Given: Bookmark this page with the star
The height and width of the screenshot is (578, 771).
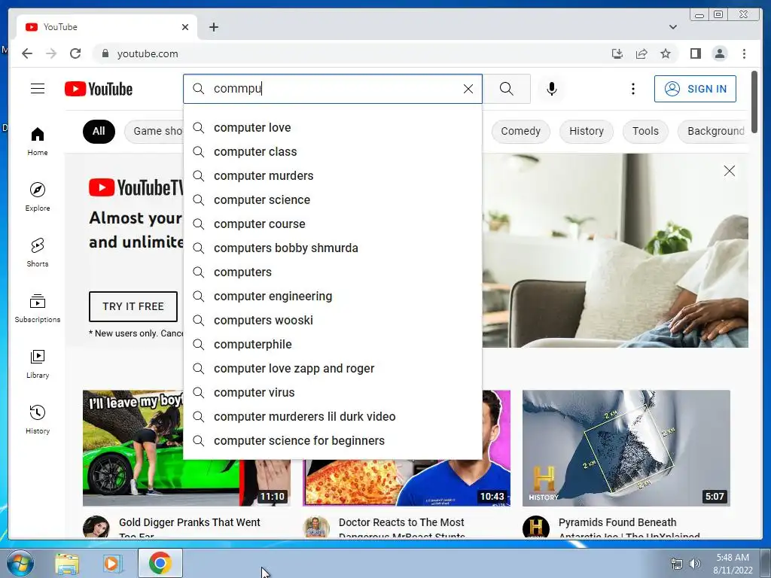Looking at the screenshot, I should [666, 53].
